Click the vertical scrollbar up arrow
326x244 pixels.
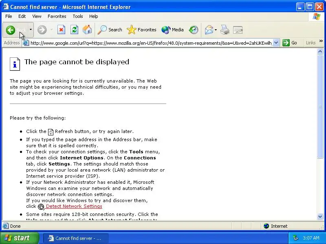(320, 51)
